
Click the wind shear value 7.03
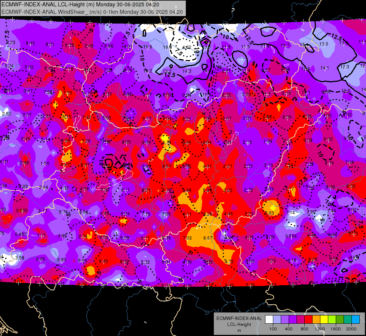click(x=187, y=238)
